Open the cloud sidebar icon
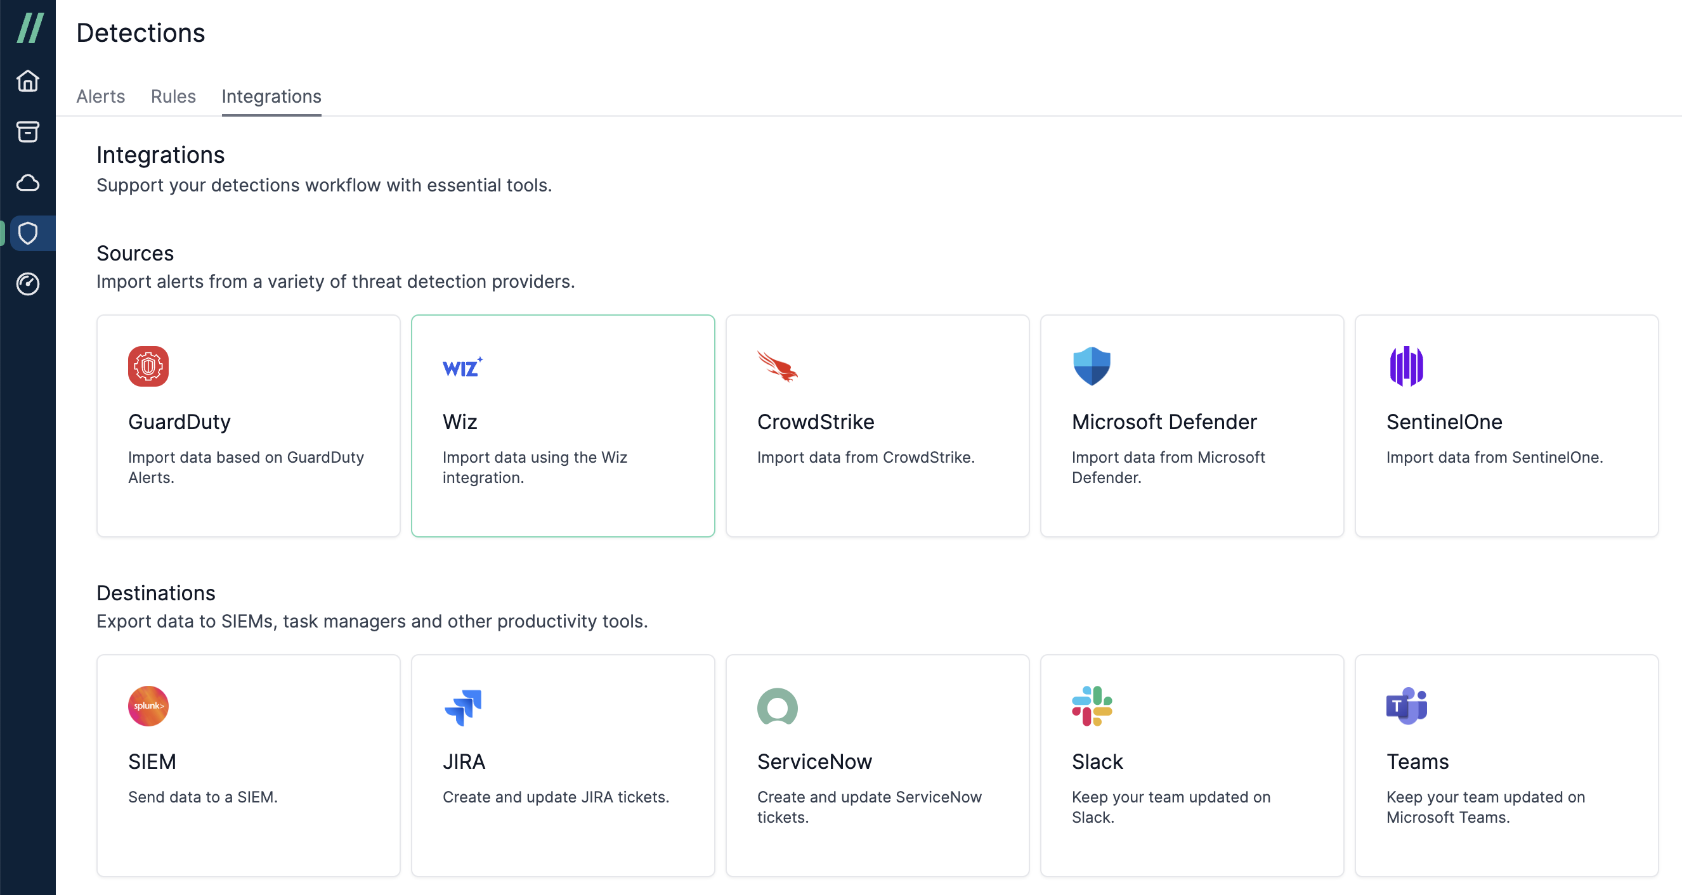The height and width of the screenshot is (895, 1682). (27, 183)
